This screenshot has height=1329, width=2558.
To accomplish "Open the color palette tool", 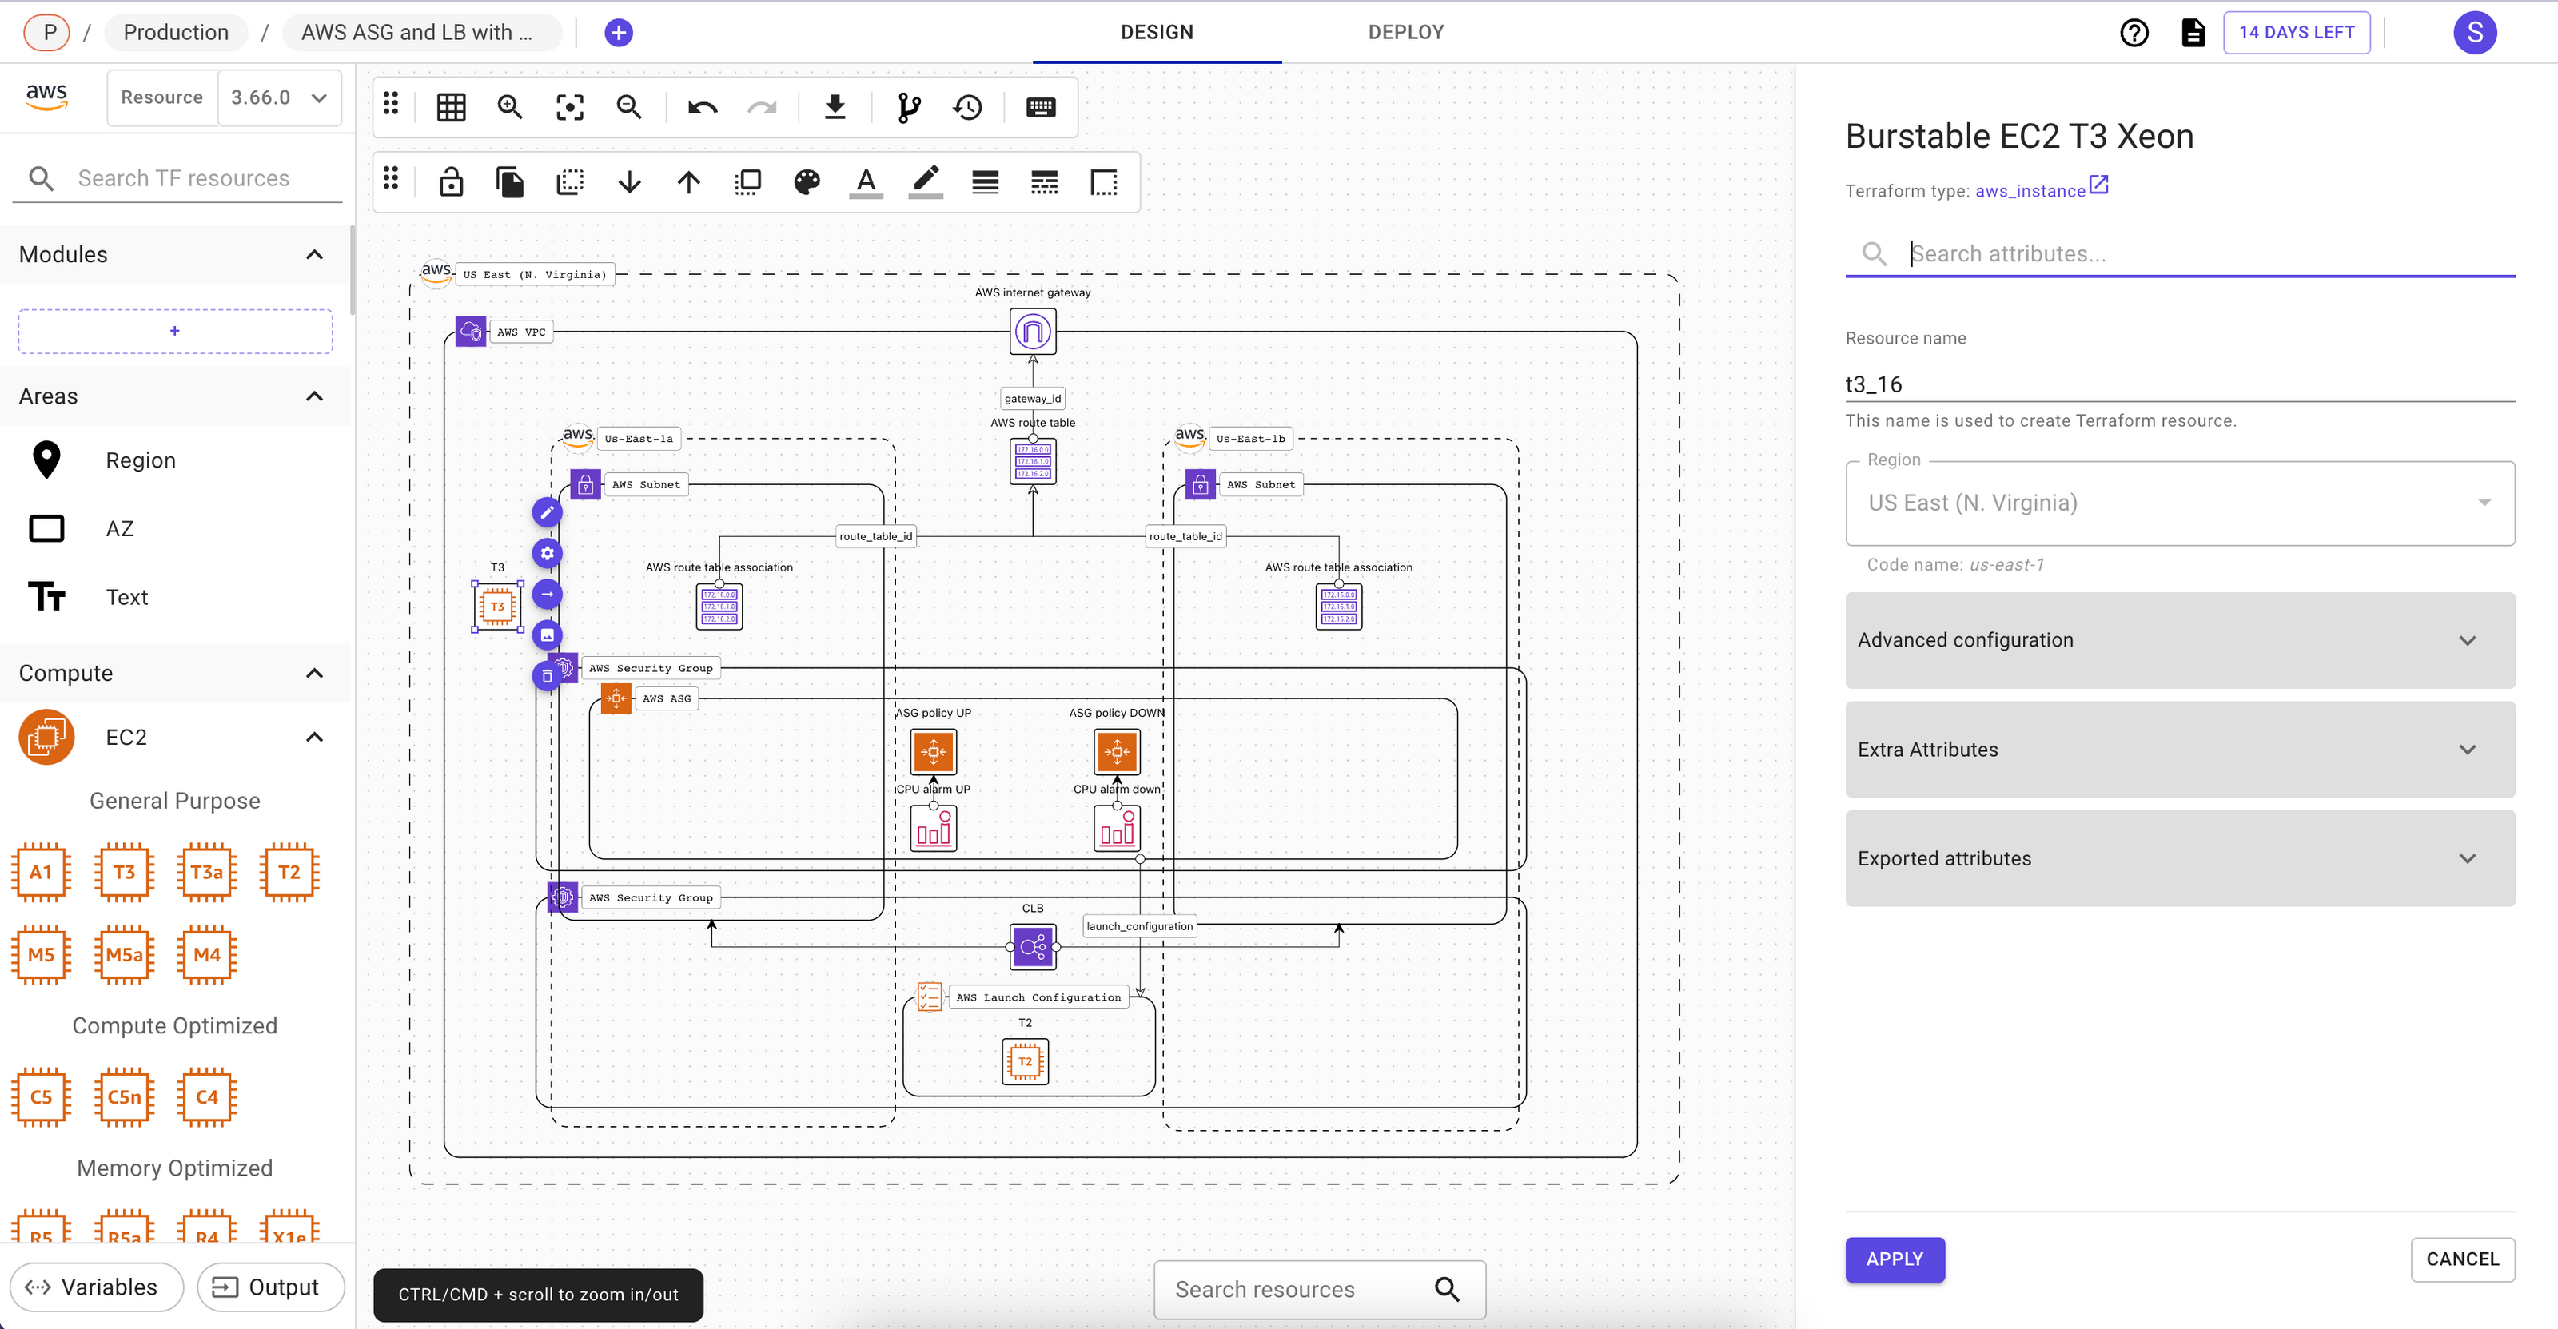I will click(807, 181).
